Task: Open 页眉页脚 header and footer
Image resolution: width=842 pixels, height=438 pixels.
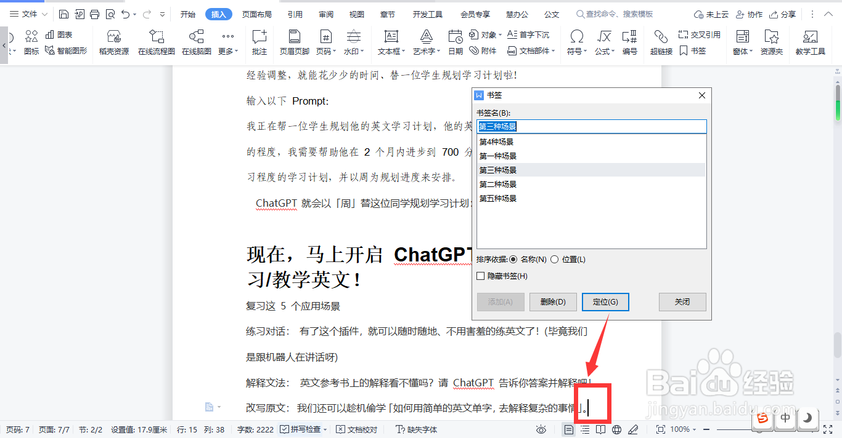Action: point(295,42)
